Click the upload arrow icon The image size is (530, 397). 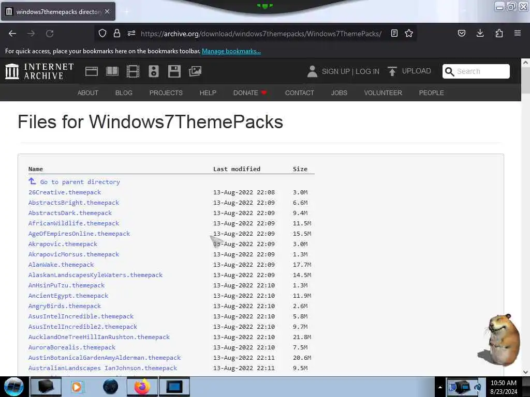click(392, 71)
